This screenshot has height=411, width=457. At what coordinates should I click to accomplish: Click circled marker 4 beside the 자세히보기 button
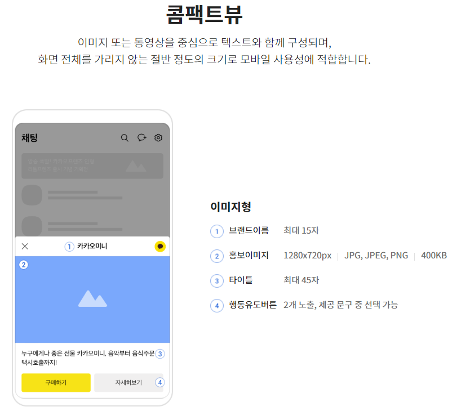[159, 383]
